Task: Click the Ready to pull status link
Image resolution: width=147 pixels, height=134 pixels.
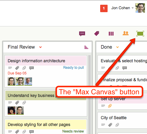Action: pyautogui.click(x=73, y=68)
